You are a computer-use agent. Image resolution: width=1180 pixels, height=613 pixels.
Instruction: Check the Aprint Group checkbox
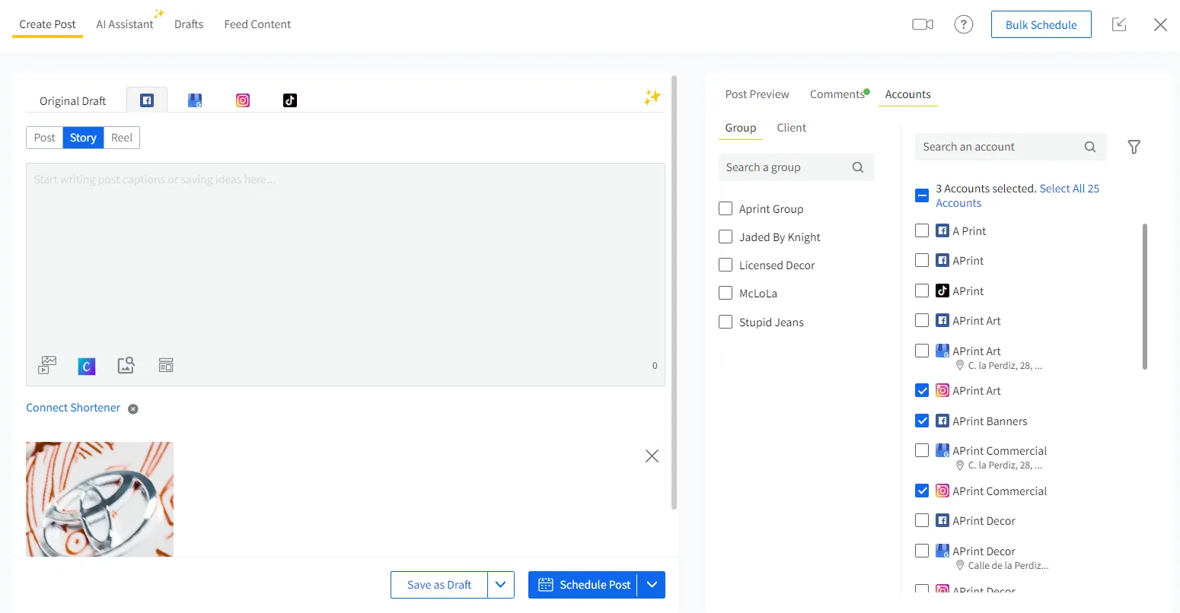tap(726, 208)
